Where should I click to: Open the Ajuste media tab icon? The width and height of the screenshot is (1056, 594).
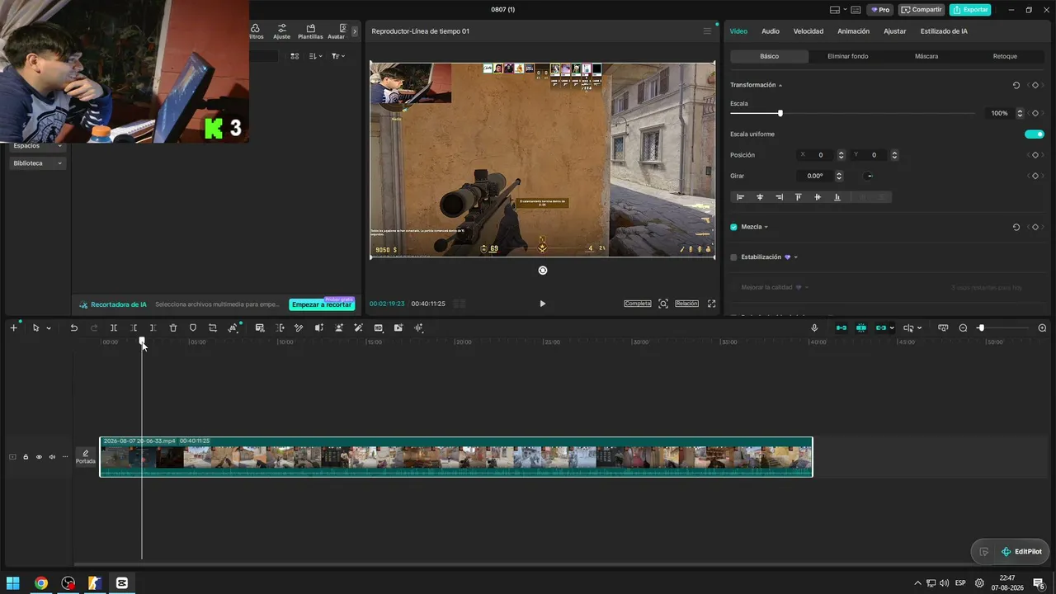281,31
